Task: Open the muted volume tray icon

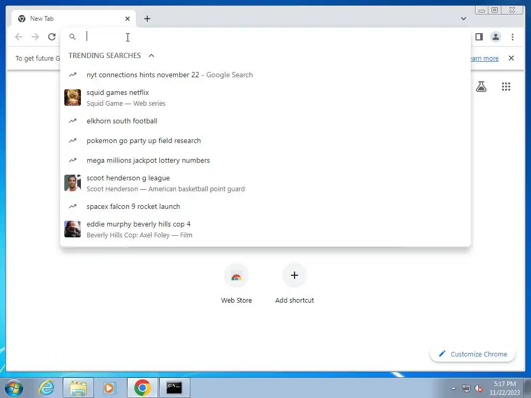Action: click(479, 388)
